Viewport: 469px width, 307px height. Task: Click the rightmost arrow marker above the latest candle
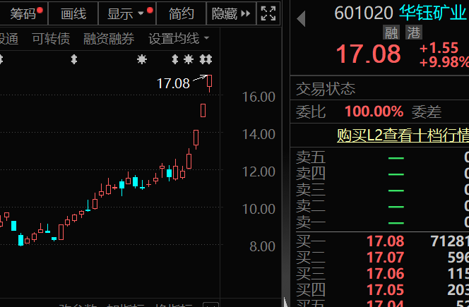click(209, 59)
